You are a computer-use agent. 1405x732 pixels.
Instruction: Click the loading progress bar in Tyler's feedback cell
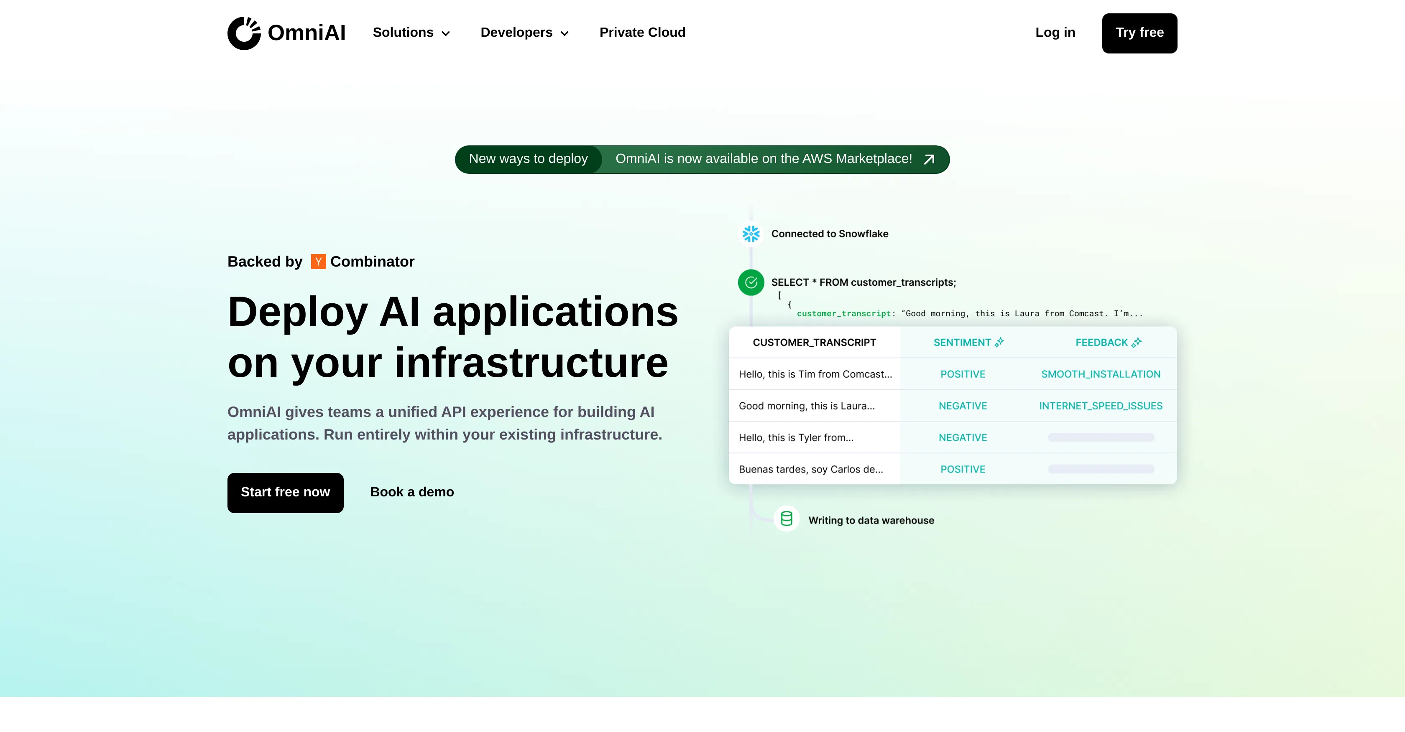[1101, 437]
